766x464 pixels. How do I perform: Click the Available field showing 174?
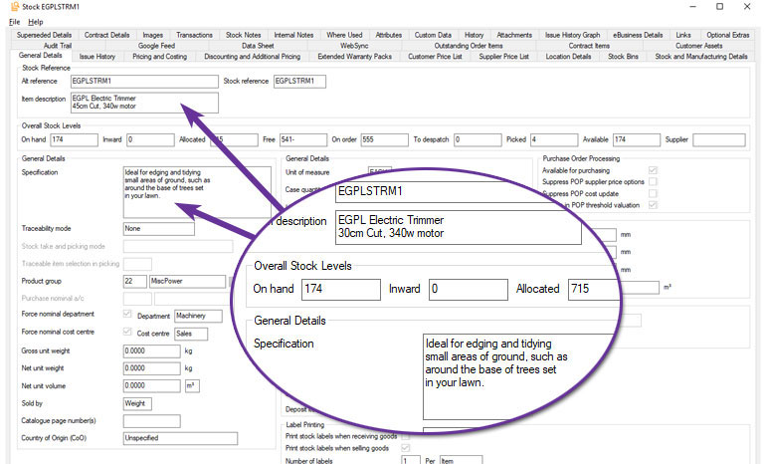pos(637,139)
